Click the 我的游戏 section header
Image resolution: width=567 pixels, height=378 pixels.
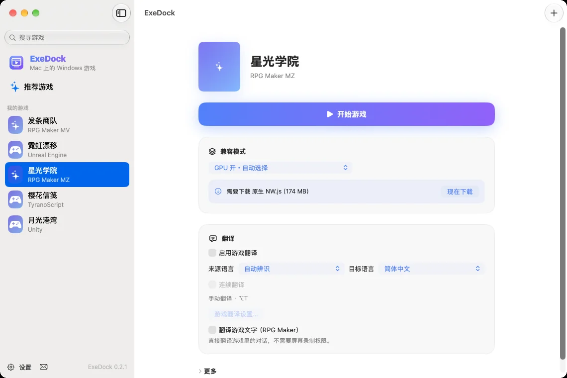pos(18,108)
